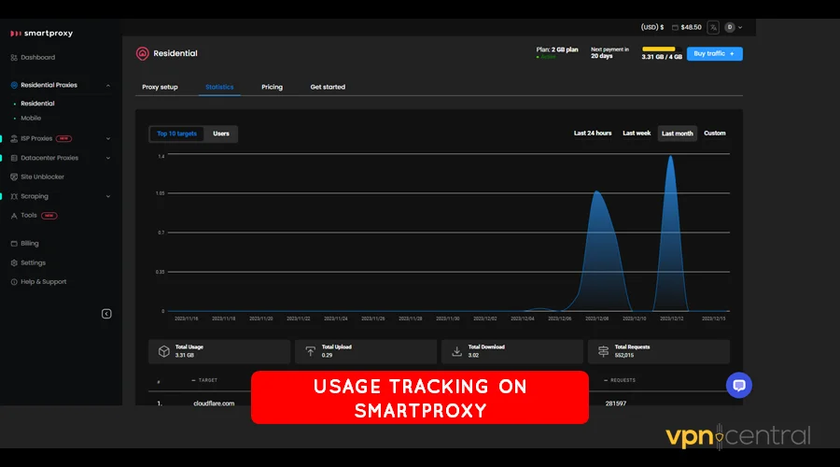
Task: Sort by the Requests column header
Action: [620, 380]
